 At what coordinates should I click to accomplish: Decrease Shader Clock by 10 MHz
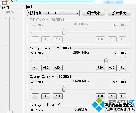(x=46, y=96)
